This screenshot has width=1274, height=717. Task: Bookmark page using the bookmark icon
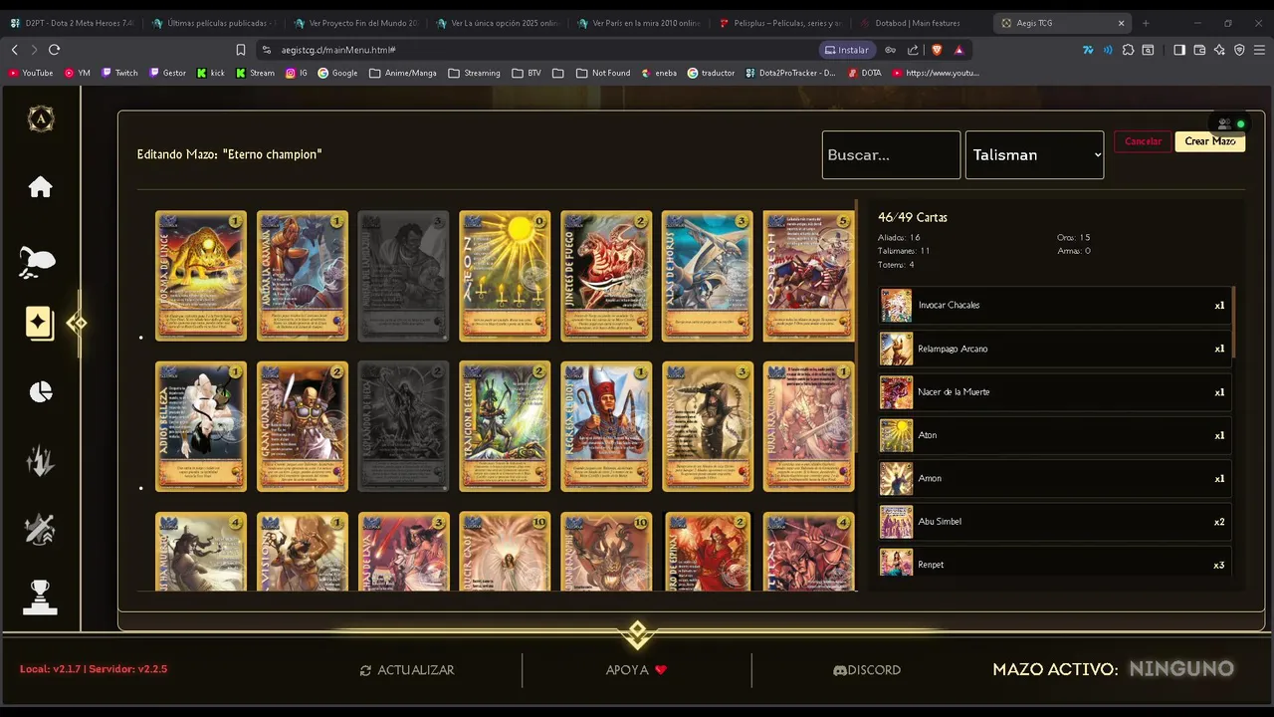click(240, 50)
